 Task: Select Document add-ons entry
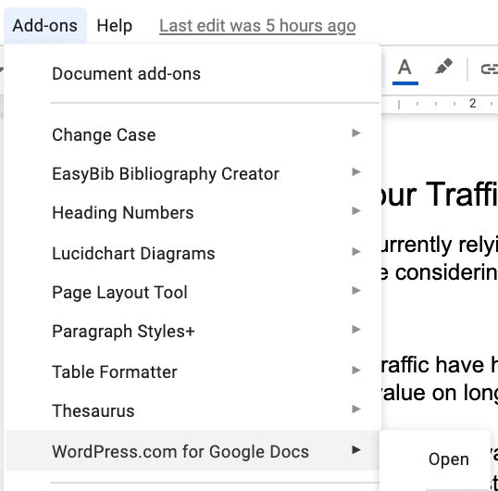point(193,74)
